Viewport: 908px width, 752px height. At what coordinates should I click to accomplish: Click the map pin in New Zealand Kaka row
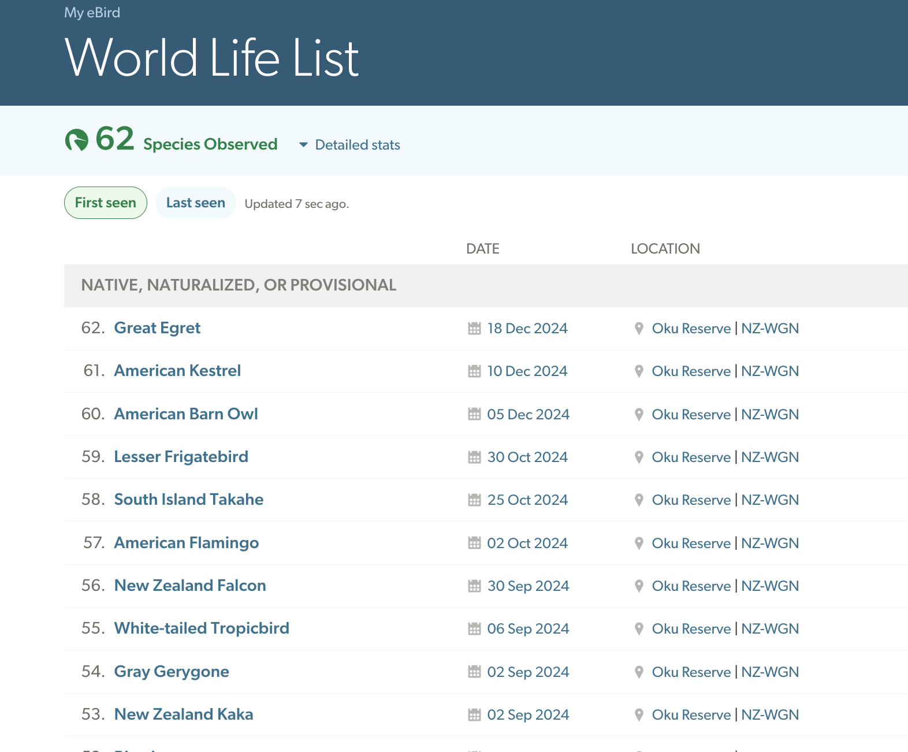tap(639, 715)
